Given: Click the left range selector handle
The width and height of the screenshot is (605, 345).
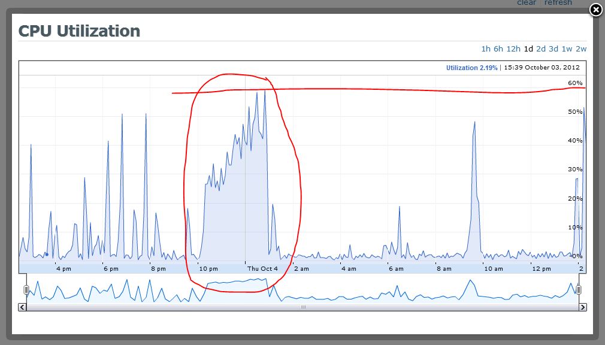Looking at the screenshot, I should (x=26, y=290).
